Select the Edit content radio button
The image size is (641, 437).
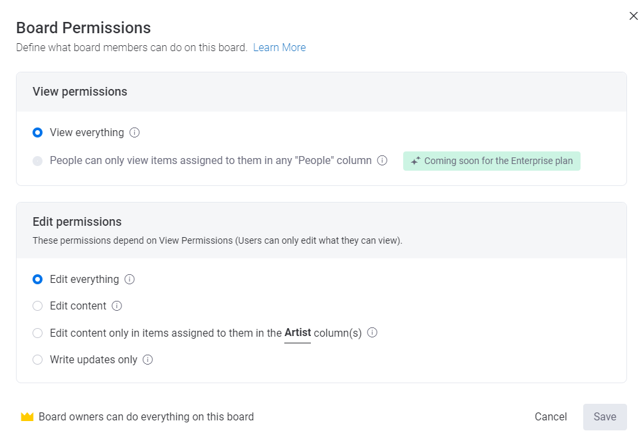point(38,306)
